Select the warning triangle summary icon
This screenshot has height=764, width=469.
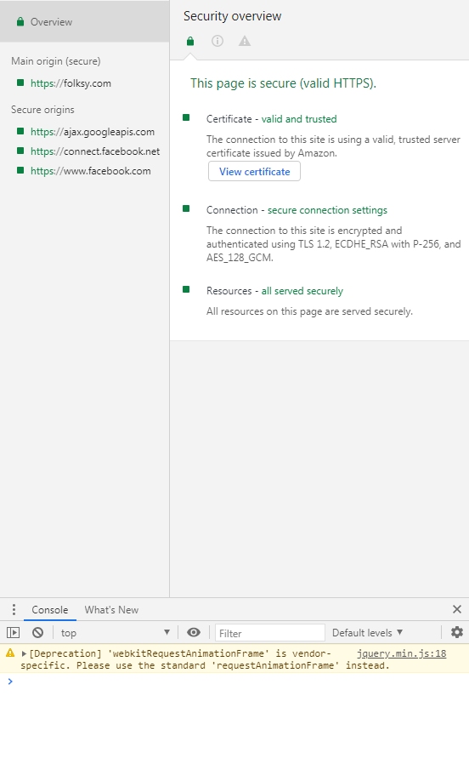coord(245,41)
